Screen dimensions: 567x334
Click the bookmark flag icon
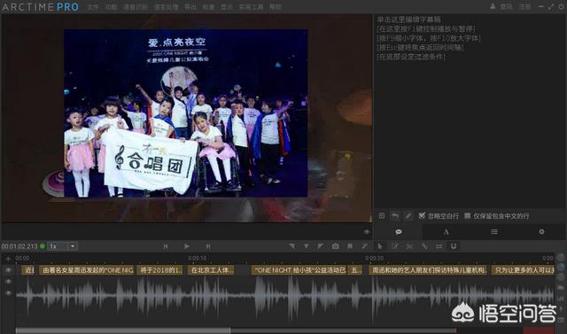pos(350,246)
